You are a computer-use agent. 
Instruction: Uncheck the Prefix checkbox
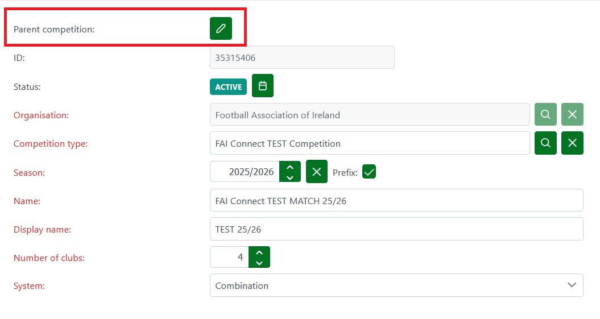click(369, 172)
